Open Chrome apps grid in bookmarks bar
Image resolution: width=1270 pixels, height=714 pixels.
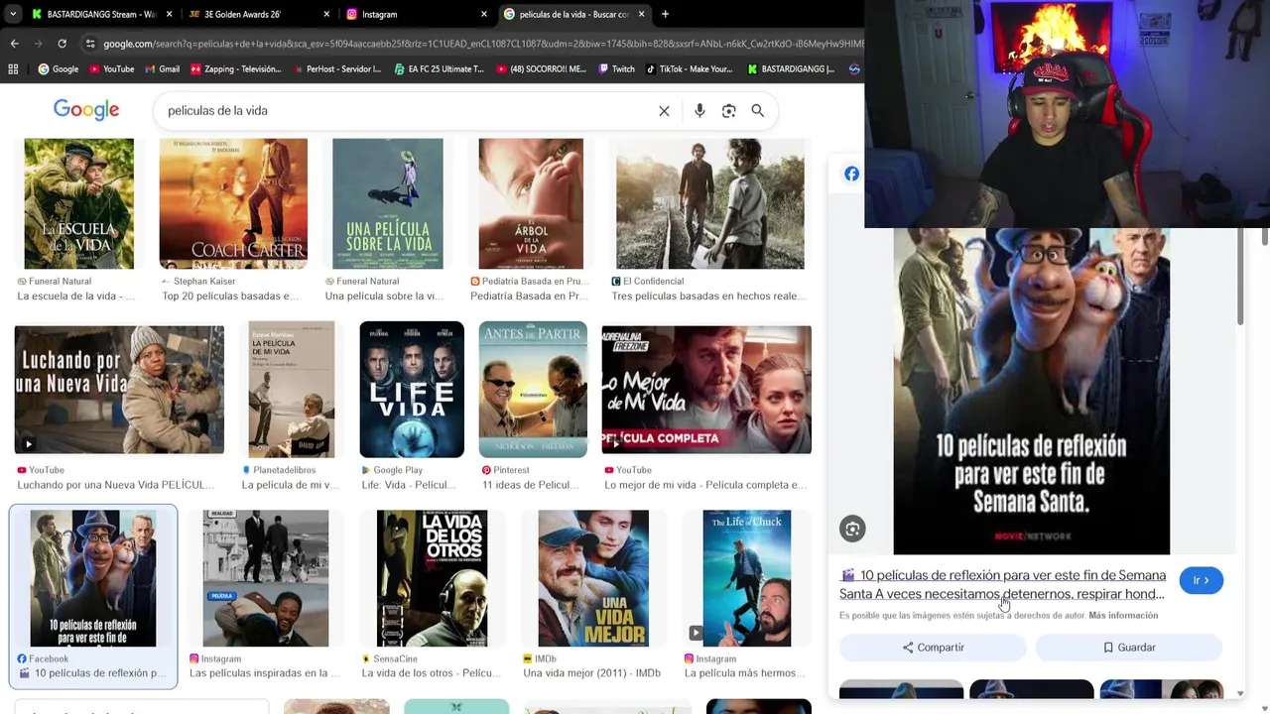(13, 69)
